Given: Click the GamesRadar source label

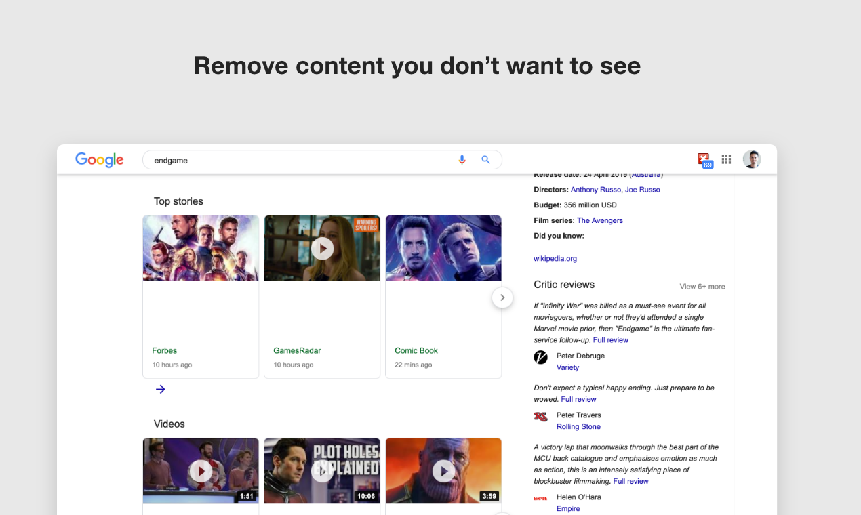Looking at the screenshot, I should [x=297, y=350].
